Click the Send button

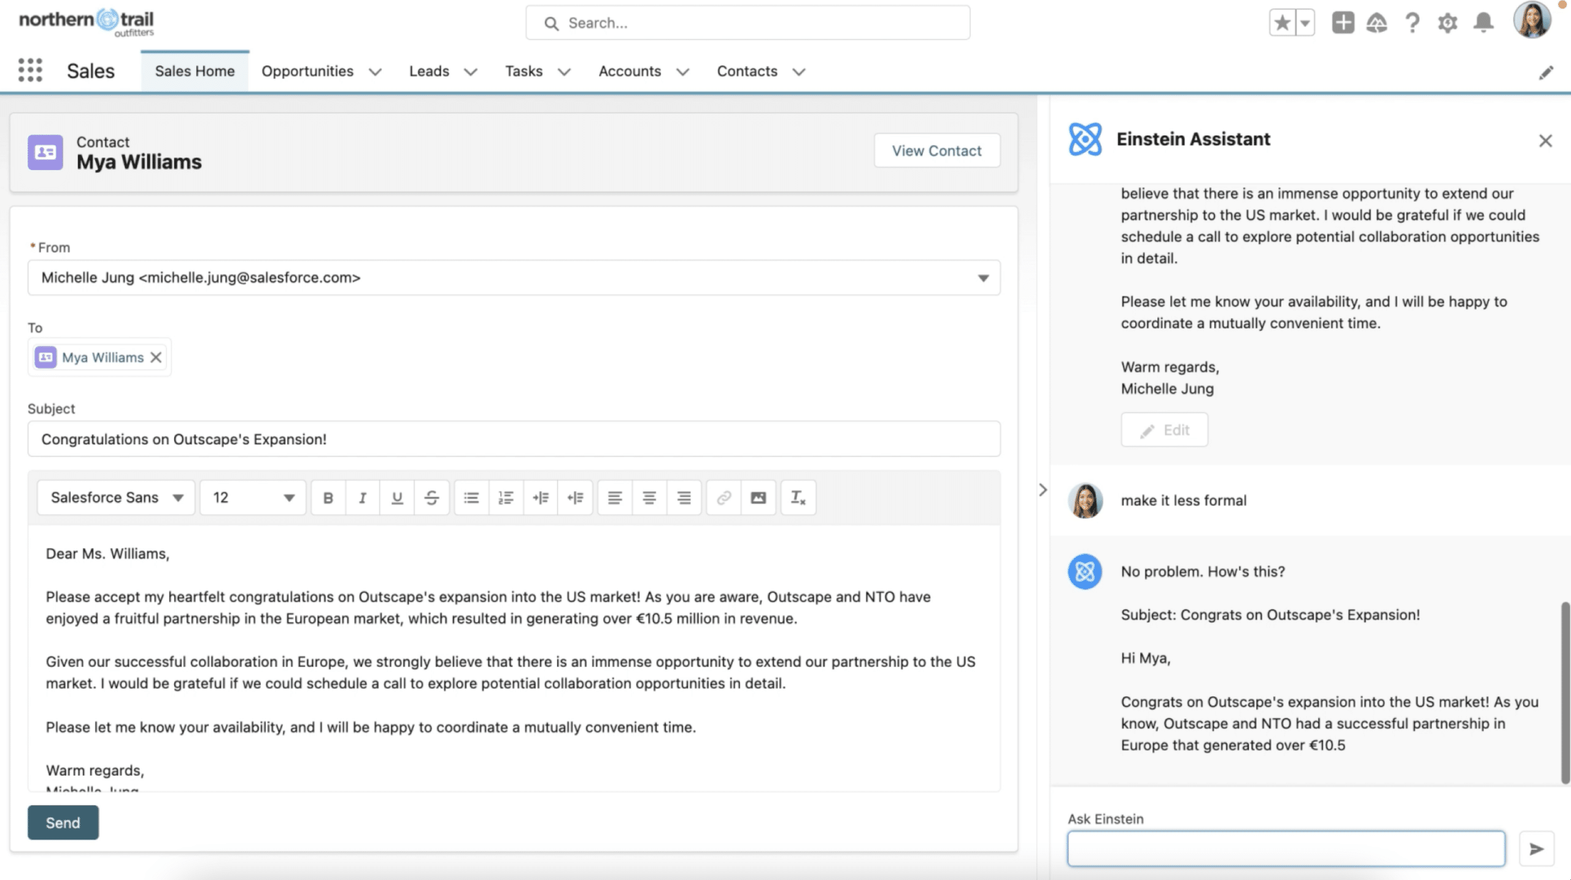[x=63, y=822]
